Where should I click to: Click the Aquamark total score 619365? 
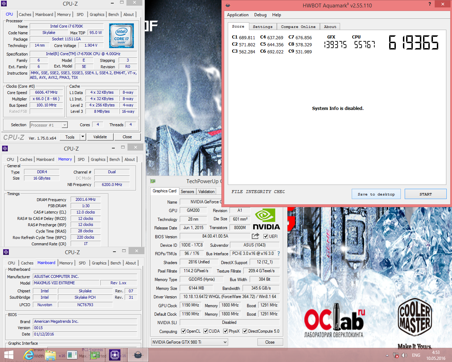pos(414,42)
